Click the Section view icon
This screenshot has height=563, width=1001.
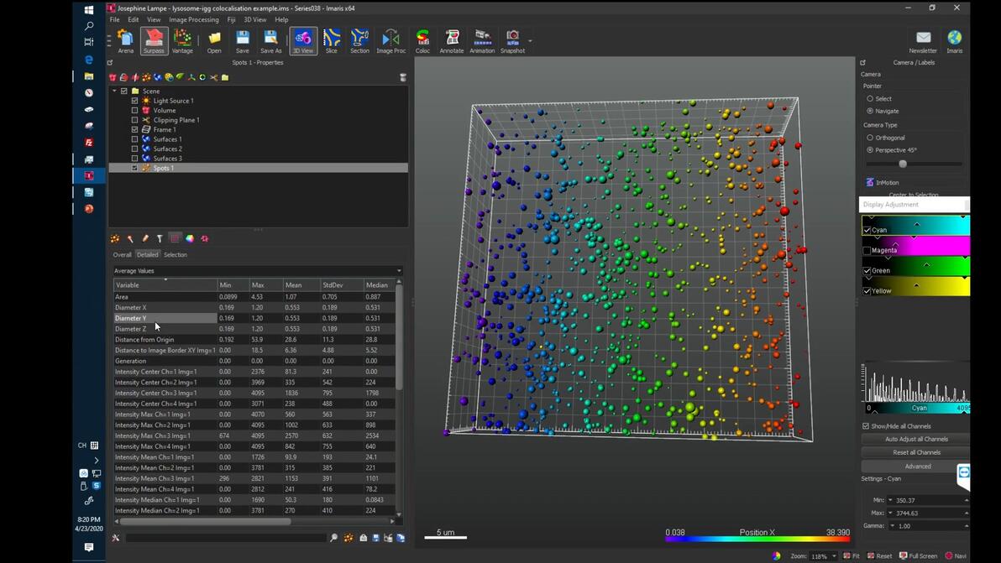(x=359, y=40)
